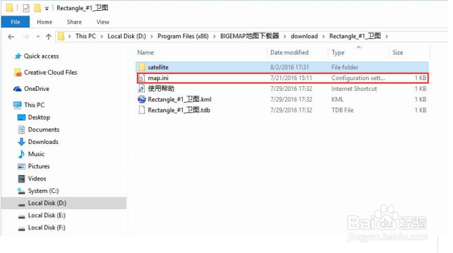Go up one folder level

pos(49,36)
